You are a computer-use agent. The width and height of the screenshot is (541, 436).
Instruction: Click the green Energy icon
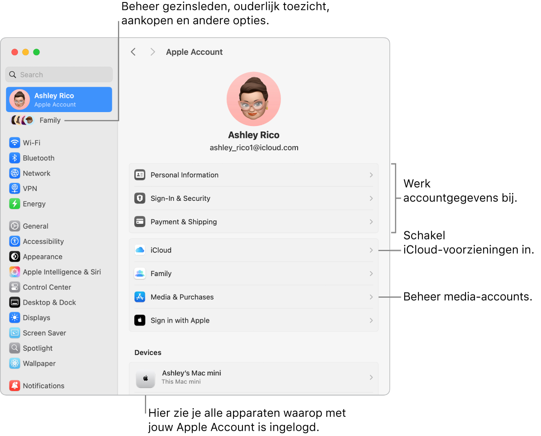pos(15,203)
